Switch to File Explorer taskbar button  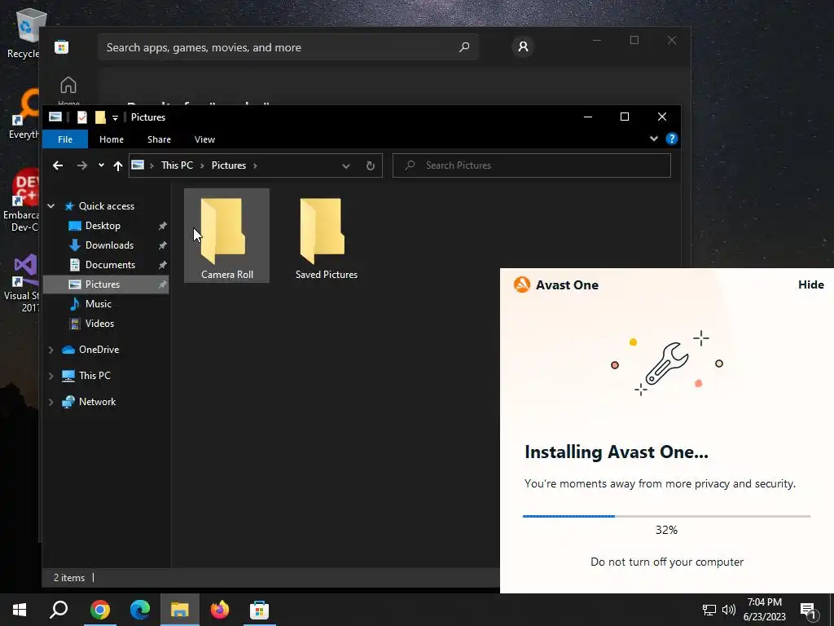(180, 610)
